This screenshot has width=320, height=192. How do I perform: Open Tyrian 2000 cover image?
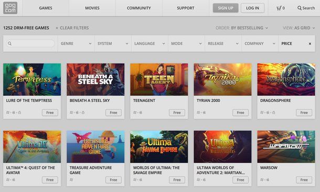coord(222,80)
